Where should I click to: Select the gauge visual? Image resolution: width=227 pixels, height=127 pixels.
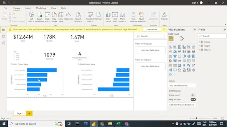(x=180, y=61)
